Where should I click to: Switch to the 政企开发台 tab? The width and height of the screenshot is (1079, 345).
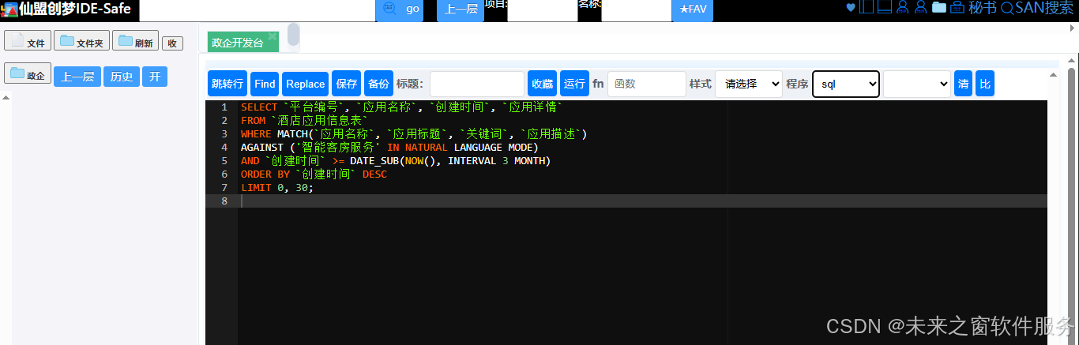click(x=238, y=43)
